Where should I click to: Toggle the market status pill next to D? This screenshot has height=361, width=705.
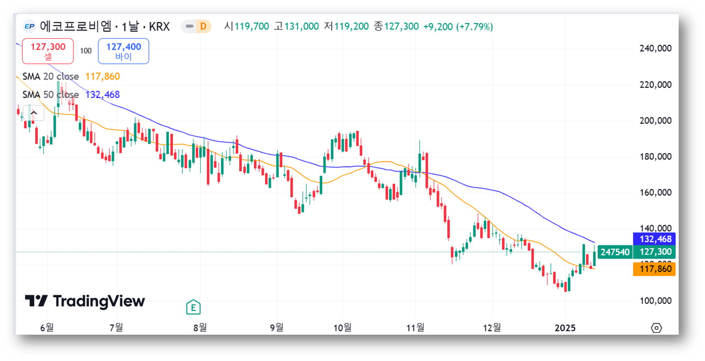click(189, 27)
